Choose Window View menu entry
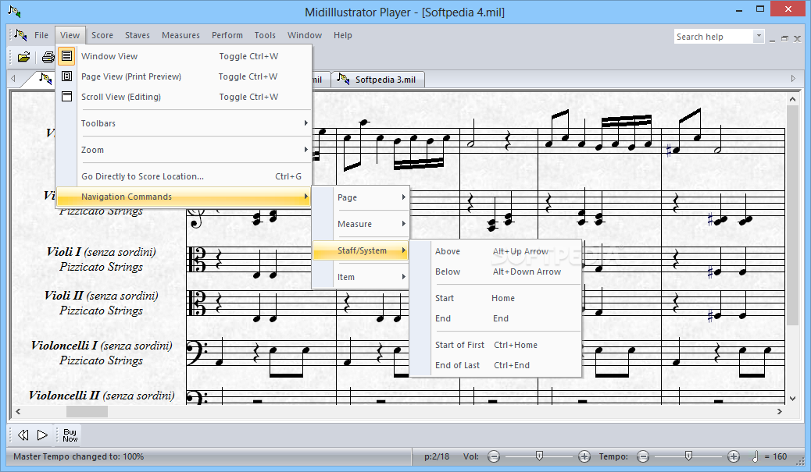 point(184,55)
